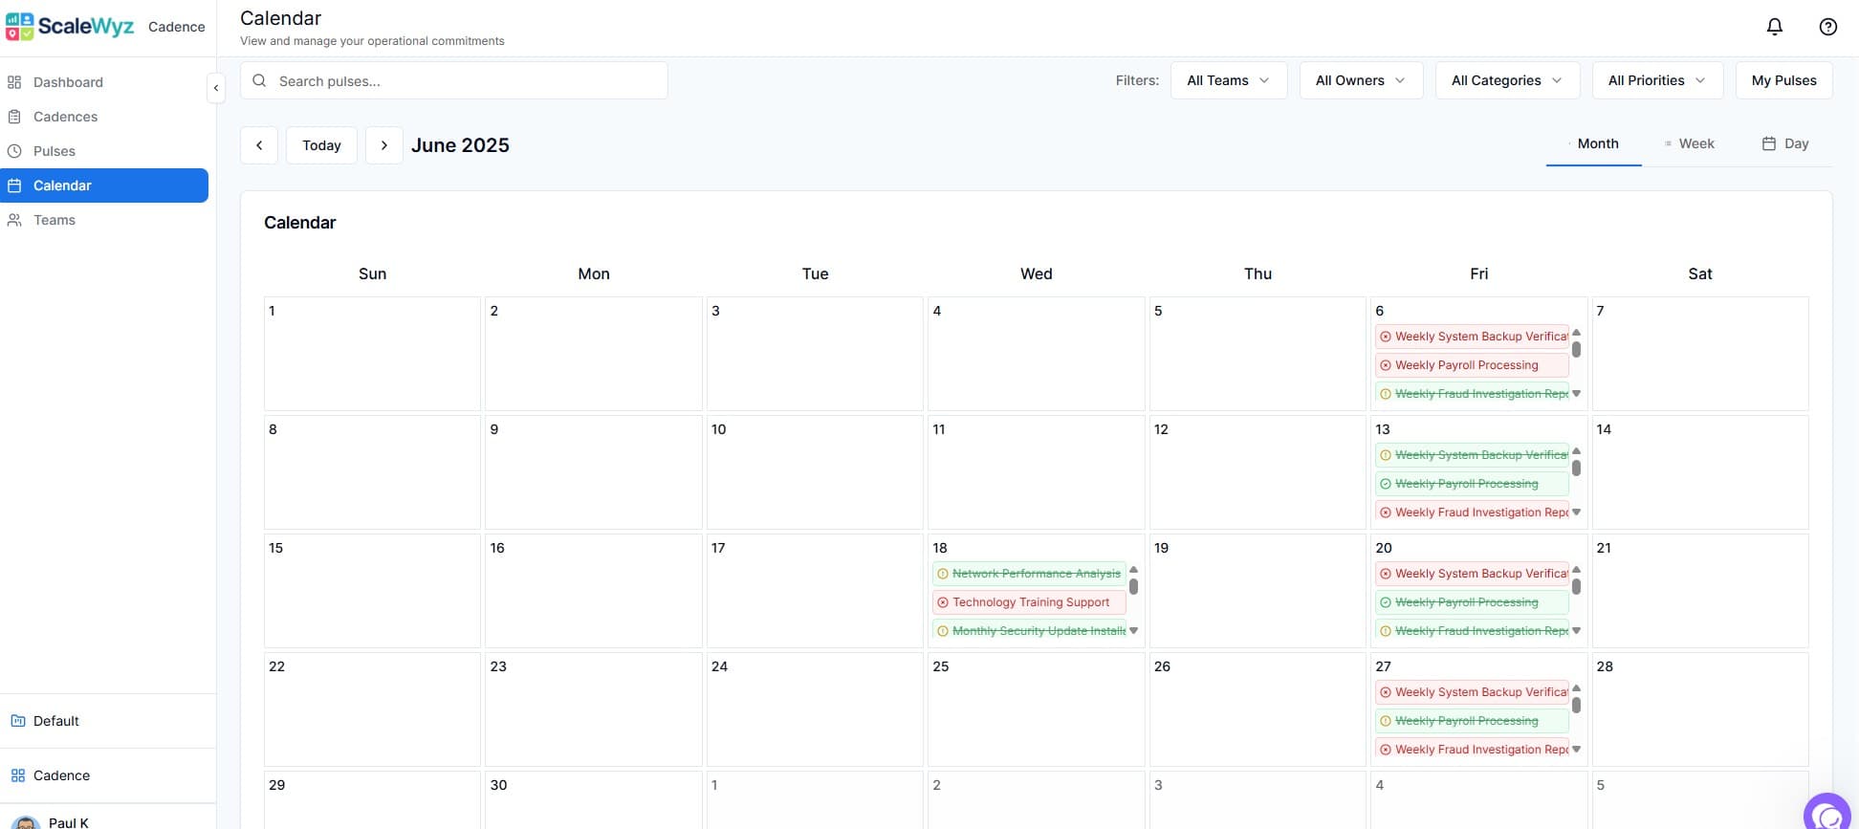
Task: Collapse the sidebar with the chevron
Action: tap(216, 88)
